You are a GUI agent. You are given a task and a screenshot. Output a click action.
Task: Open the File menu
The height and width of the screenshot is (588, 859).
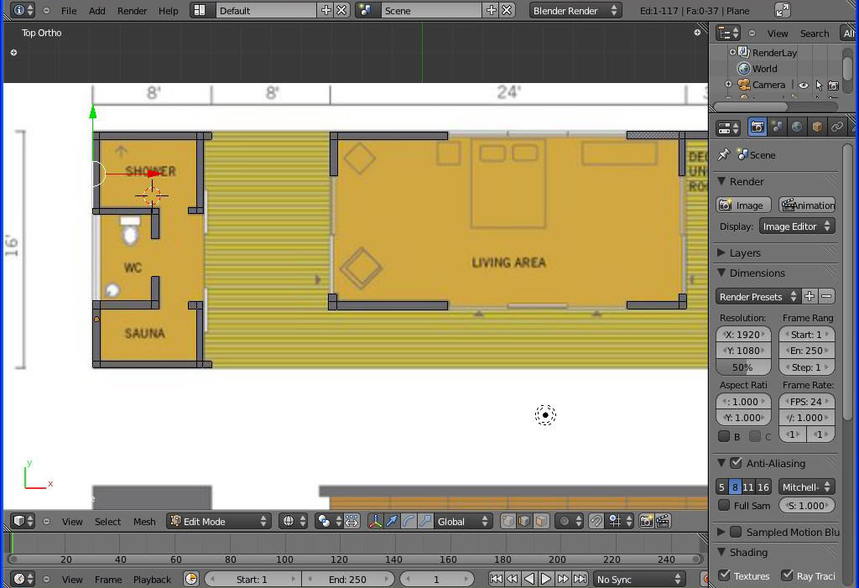[x=69, y=11]
